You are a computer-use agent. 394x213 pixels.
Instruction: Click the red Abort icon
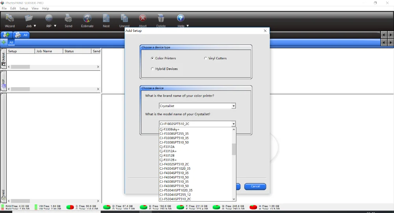pos(143,18)
